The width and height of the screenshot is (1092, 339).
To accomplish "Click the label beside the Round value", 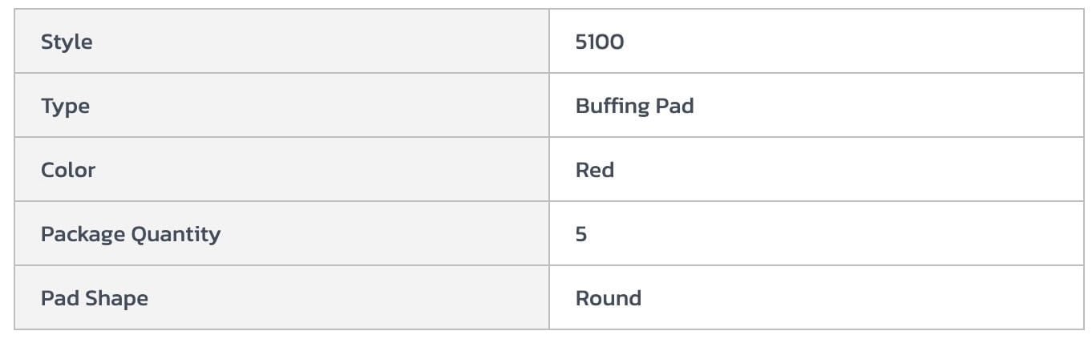I will point(94,298).
